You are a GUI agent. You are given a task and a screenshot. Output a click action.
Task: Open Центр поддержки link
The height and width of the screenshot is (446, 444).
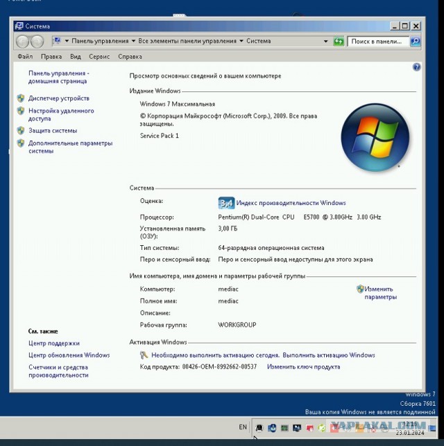tap(54, 344)
